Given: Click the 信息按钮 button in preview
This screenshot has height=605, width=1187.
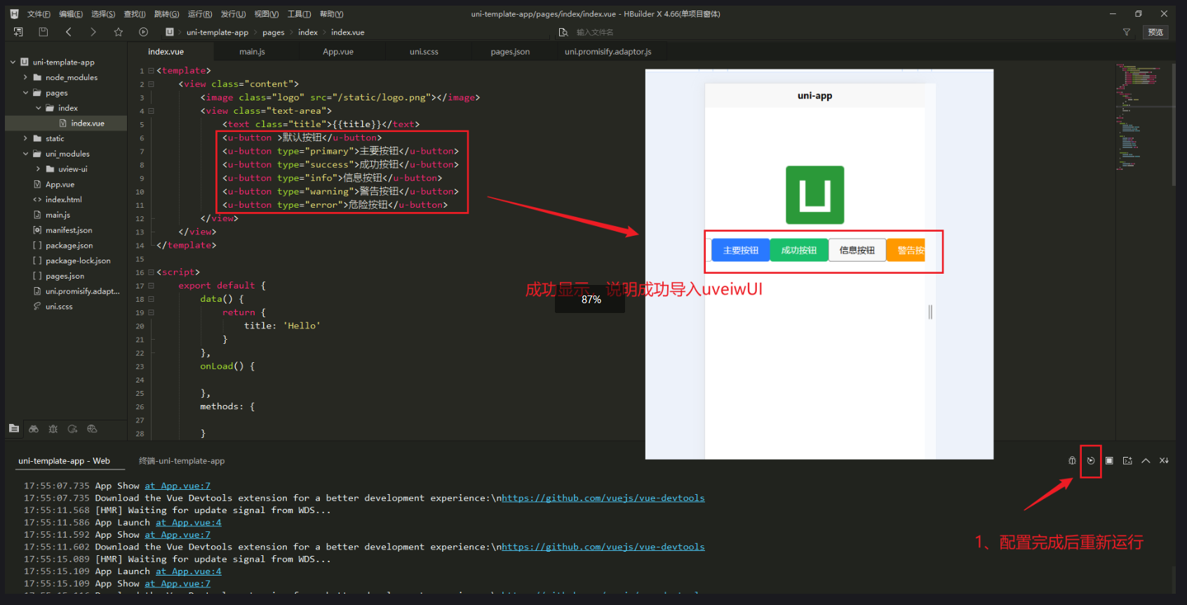Looking at the screenshot, I should click(857, 251).
